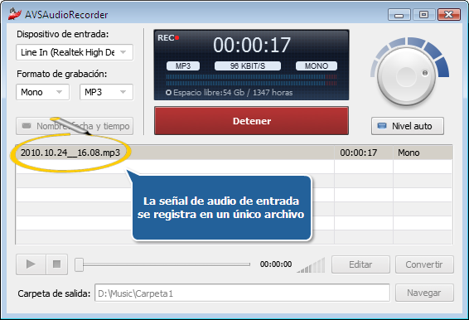This screenshot has width=469, height=320.
Task: Open the Mono channel format dropdown
Action: [42, 92]
